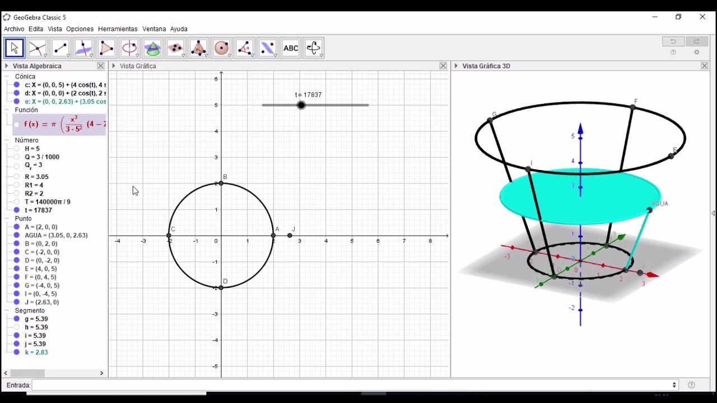Viewport: 717px width, 403px height.
Task: Select the Rotate 3D view tool
Action: [x=314, y=48]
